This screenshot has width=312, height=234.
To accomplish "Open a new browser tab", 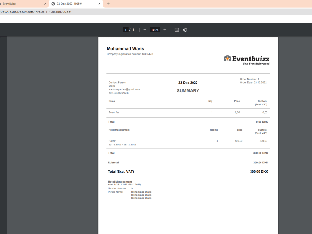I will tap(108, 4).
